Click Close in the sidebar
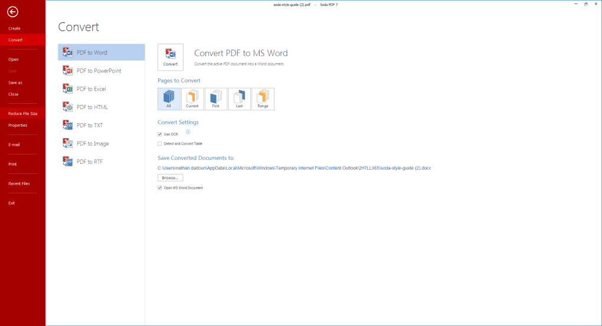602x326 pixels. pos(14,94)
